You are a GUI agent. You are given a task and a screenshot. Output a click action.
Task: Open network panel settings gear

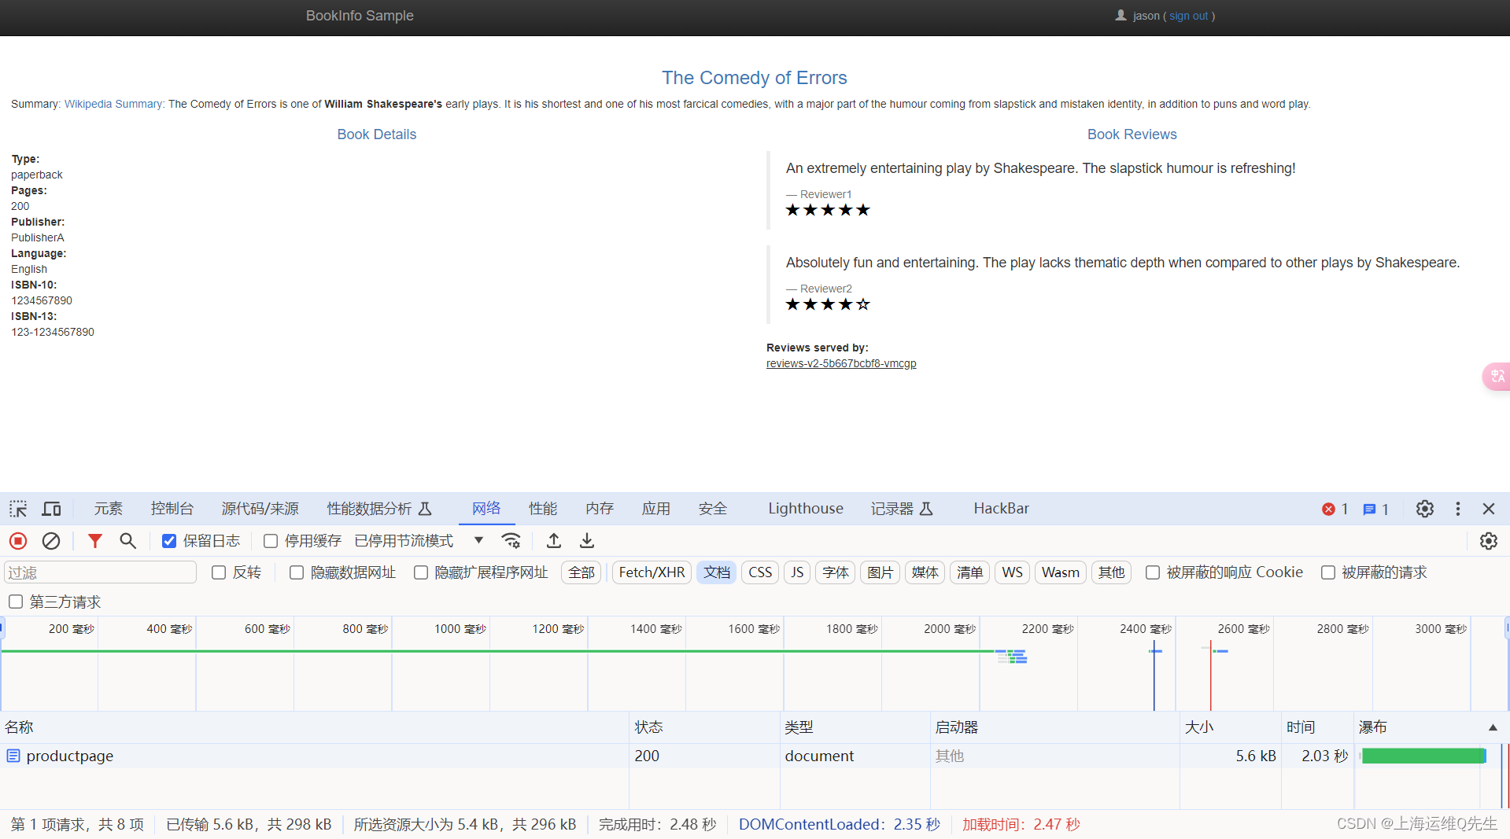(1489, 541)
